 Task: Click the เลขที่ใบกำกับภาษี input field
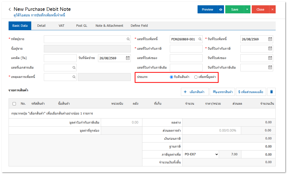click(186, 48)
